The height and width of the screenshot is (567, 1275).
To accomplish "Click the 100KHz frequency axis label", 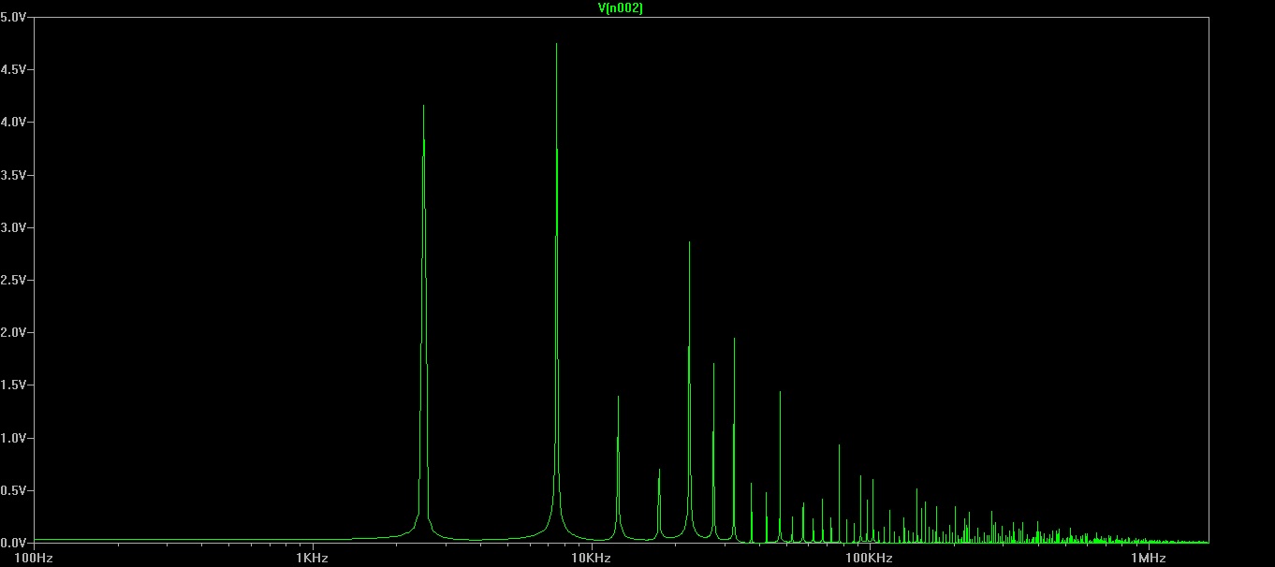I will 870,558.
